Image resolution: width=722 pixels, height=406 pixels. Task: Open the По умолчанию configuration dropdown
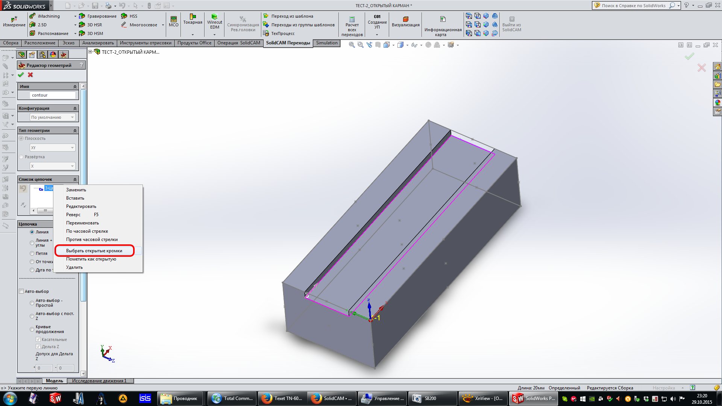click(x=52, y=117)
